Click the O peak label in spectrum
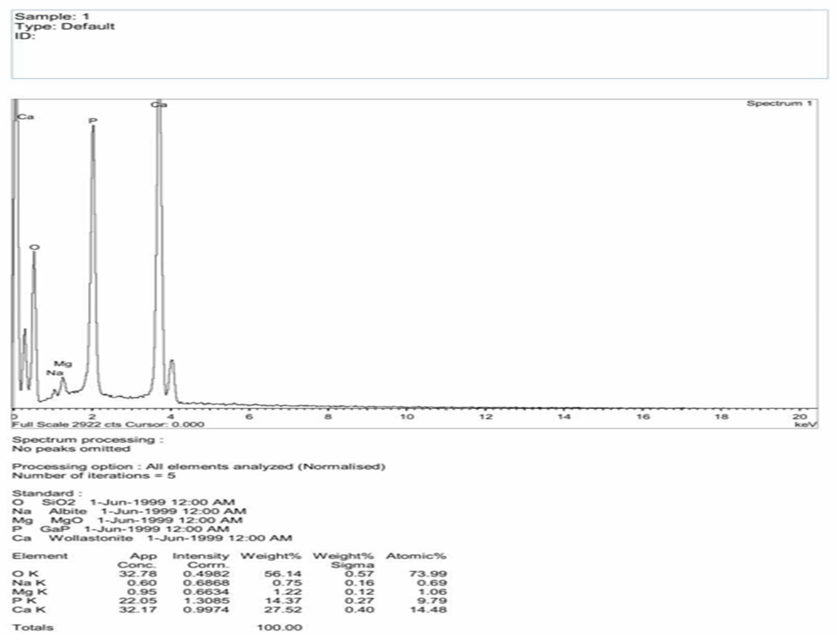The image size is (837, 641). click(x=34, y=247)
